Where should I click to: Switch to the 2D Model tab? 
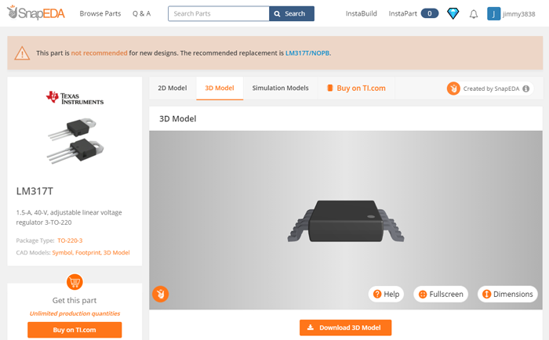[173, 89]
